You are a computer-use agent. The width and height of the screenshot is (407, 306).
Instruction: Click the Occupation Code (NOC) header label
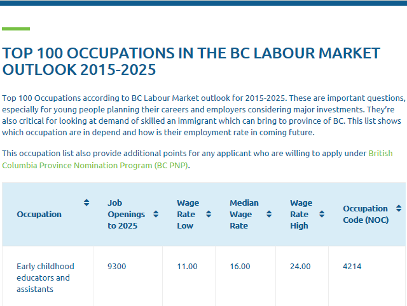click(x=366, y=215)
